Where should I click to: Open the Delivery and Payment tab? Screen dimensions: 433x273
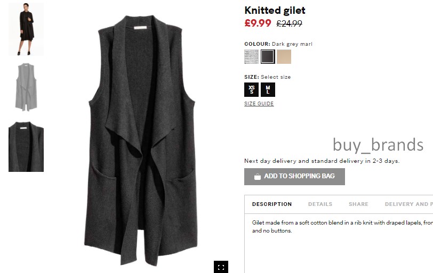[408, 204]
